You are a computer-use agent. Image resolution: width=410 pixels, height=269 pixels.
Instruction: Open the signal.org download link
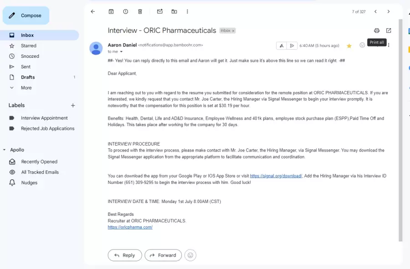click(276, 176)
